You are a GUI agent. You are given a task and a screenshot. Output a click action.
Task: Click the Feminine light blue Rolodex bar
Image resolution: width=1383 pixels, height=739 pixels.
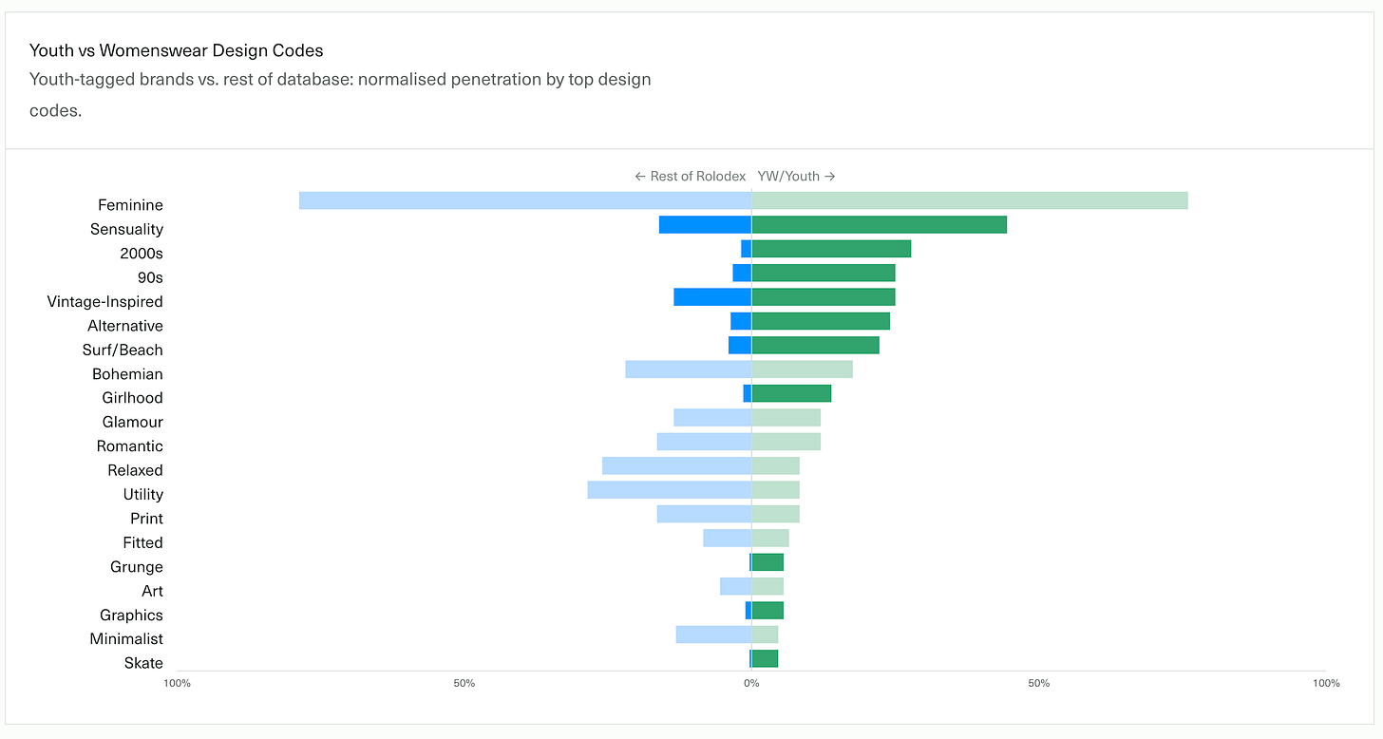click(525, 200)
